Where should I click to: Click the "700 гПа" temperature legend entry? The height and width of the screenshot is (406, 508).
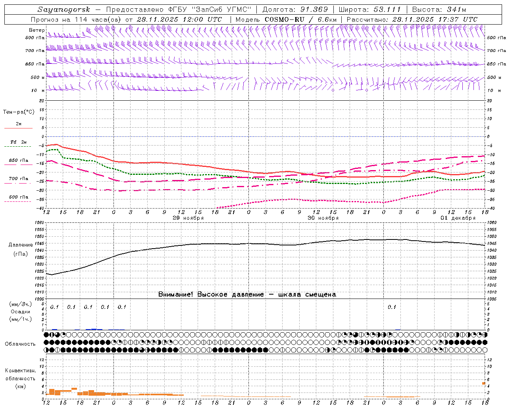click(19, 178)
